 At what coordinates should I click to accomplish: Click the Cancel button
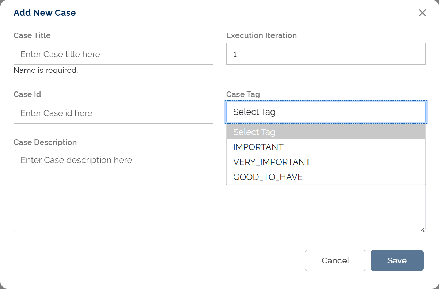point(335,260)
